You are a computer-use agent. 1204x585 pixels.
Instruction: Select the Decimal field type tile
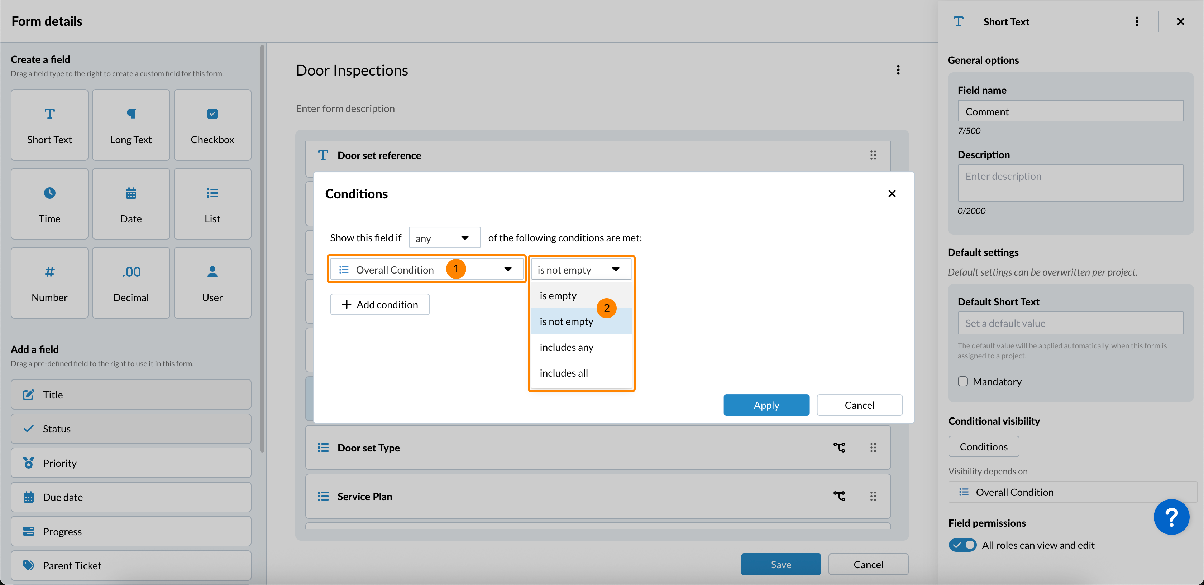pyautogui.click(x=131, y=283)
